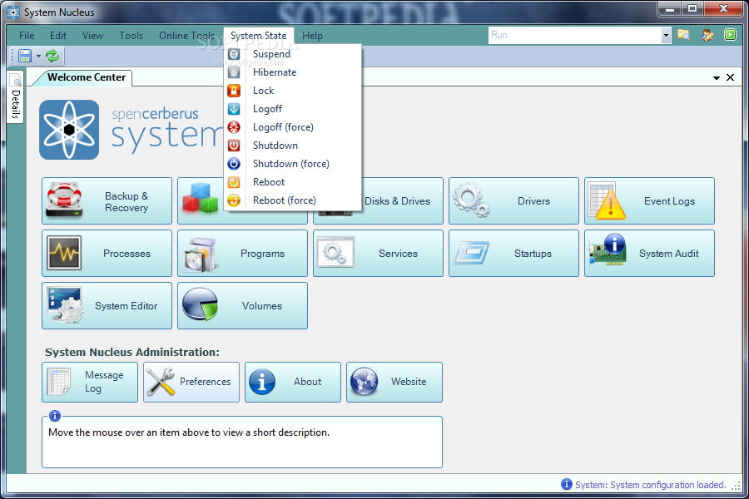Click the description box info icon
This screenshot has width=749, height=499.
point(55,416)
